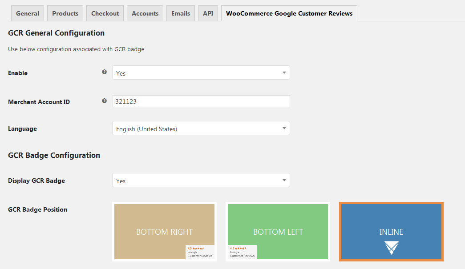465x269 pixels.
Task: Click the Display GCR Badge label
Action: 36,181
